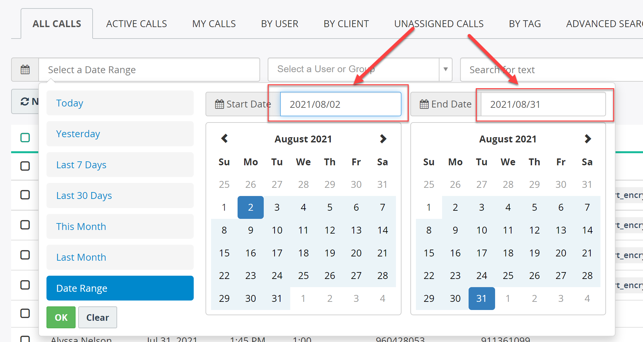Select August 31 in end calendar

pos(482,299)
